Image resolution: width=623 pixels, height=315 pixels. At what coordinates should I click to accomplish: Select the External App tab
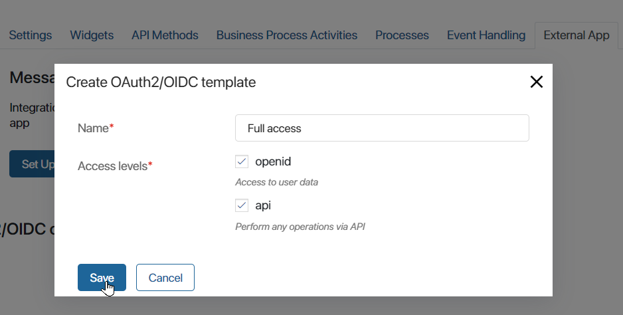pos(576,35)
